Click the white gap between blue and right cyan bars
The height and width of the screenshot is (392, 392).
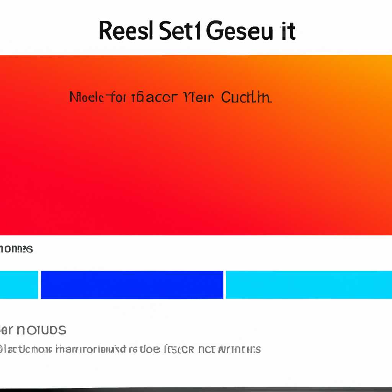(x=224, y=285)
